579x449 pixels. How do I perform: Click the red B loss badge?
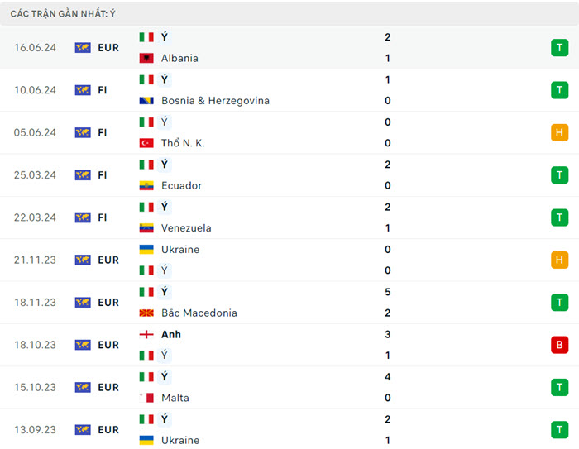[560, 345]
